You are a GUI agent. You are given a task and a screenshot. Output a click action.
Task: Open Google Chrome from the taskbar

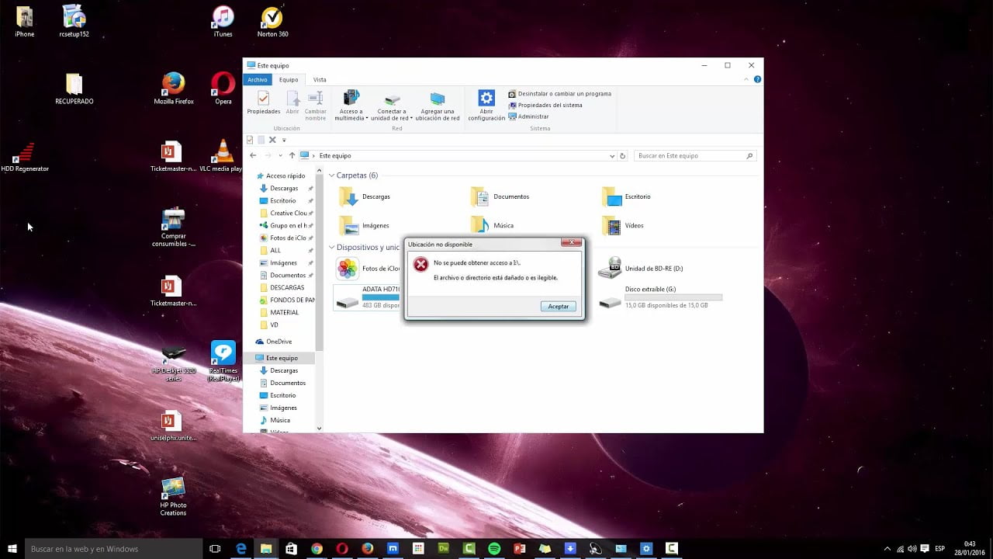(317, 549)
